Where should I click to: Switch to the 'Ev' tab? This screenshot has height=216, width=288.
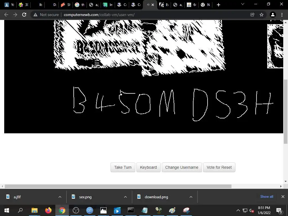[x=164, y=5]
